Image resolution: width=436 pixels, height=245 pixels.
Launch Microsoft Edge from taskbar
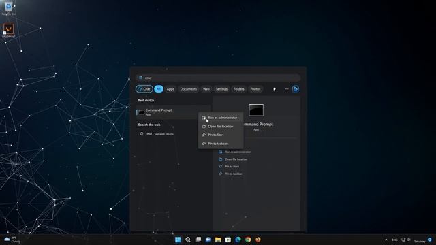tap(238, 240)
